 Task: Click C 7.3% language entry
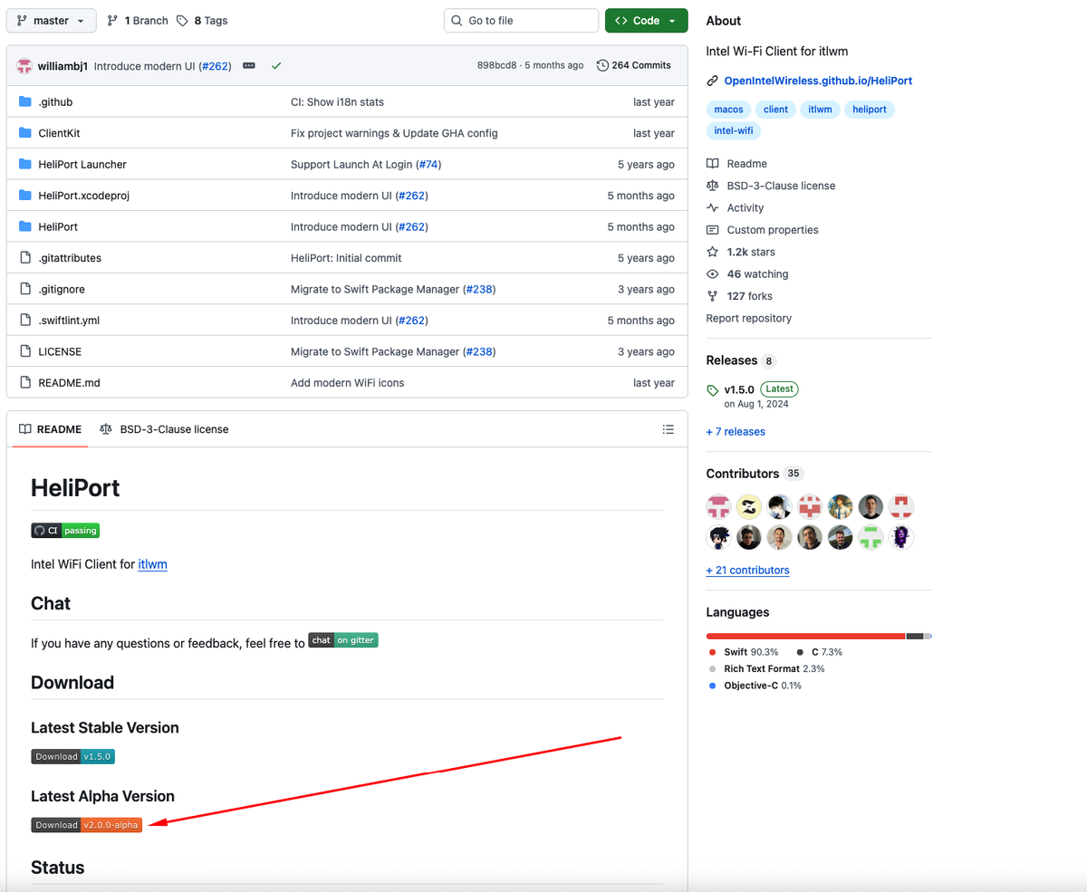(820, 652)
